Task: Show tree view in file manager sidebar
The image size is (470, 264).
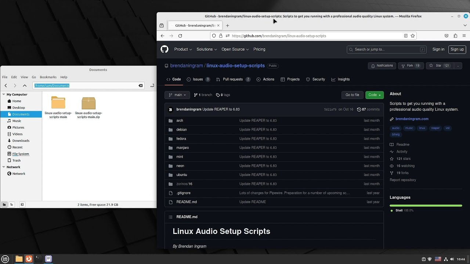Action: click(x=12, y=205)
